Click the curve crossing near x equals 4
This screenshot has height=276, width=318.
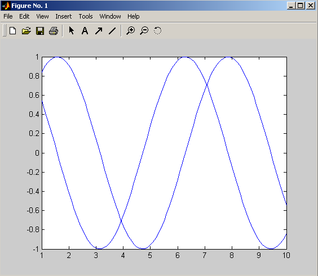tap(121, 221)
